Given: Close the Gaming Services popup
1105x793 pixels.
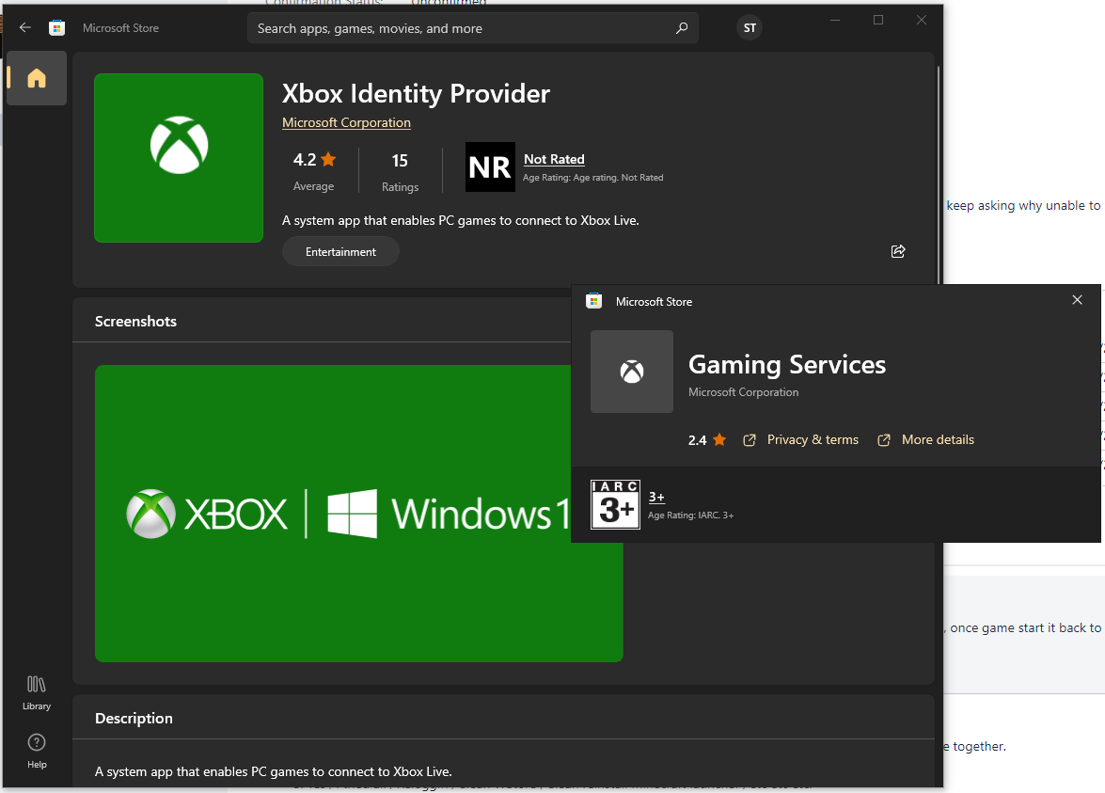Looking at the screenshot, I should point(1077,299).
